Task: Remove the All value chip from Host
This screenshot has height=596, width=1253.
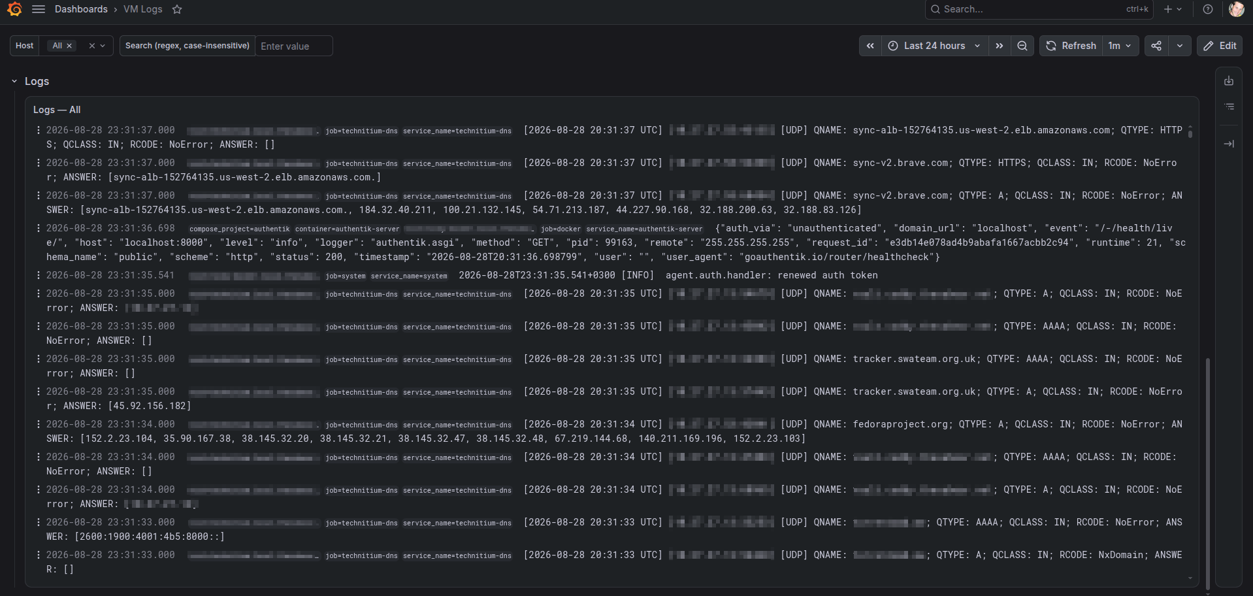Action: [x=69, y=46]
